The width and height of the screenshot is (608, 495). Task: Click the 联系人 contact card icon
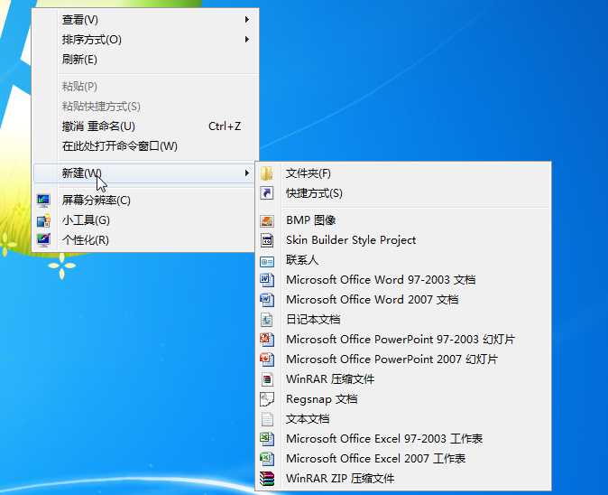click(x=267, y=261)
